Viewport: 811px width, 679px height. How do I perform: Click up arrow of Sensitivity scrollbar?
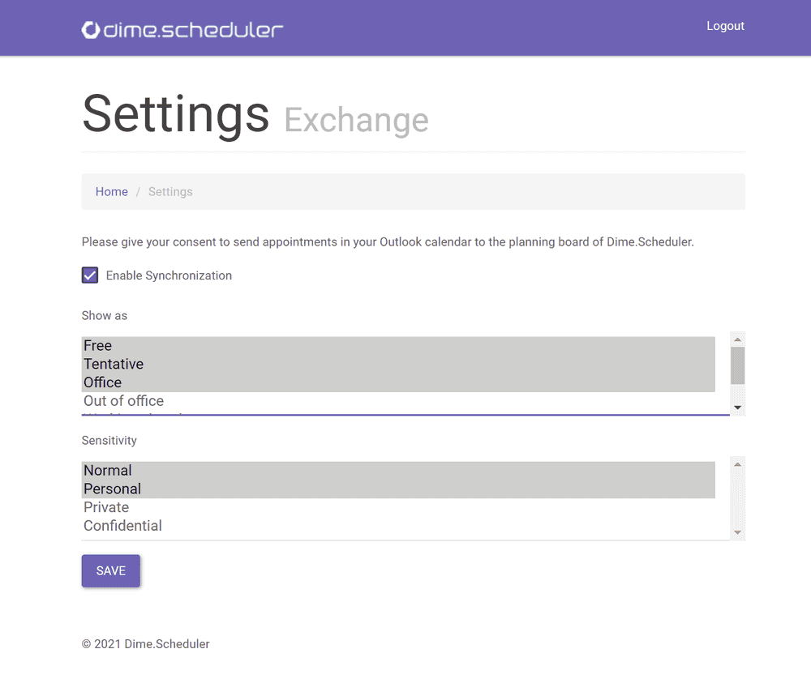737,464
